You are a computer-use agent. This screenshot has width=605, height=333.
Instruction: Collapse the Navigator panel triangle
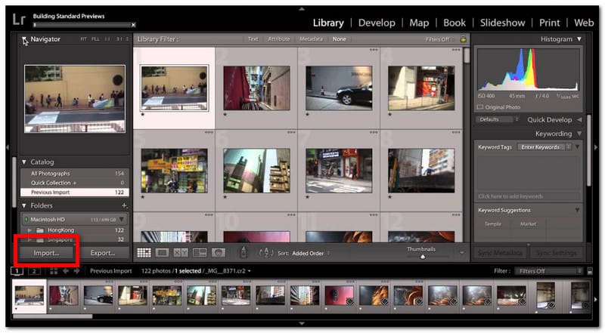[24, 39]
